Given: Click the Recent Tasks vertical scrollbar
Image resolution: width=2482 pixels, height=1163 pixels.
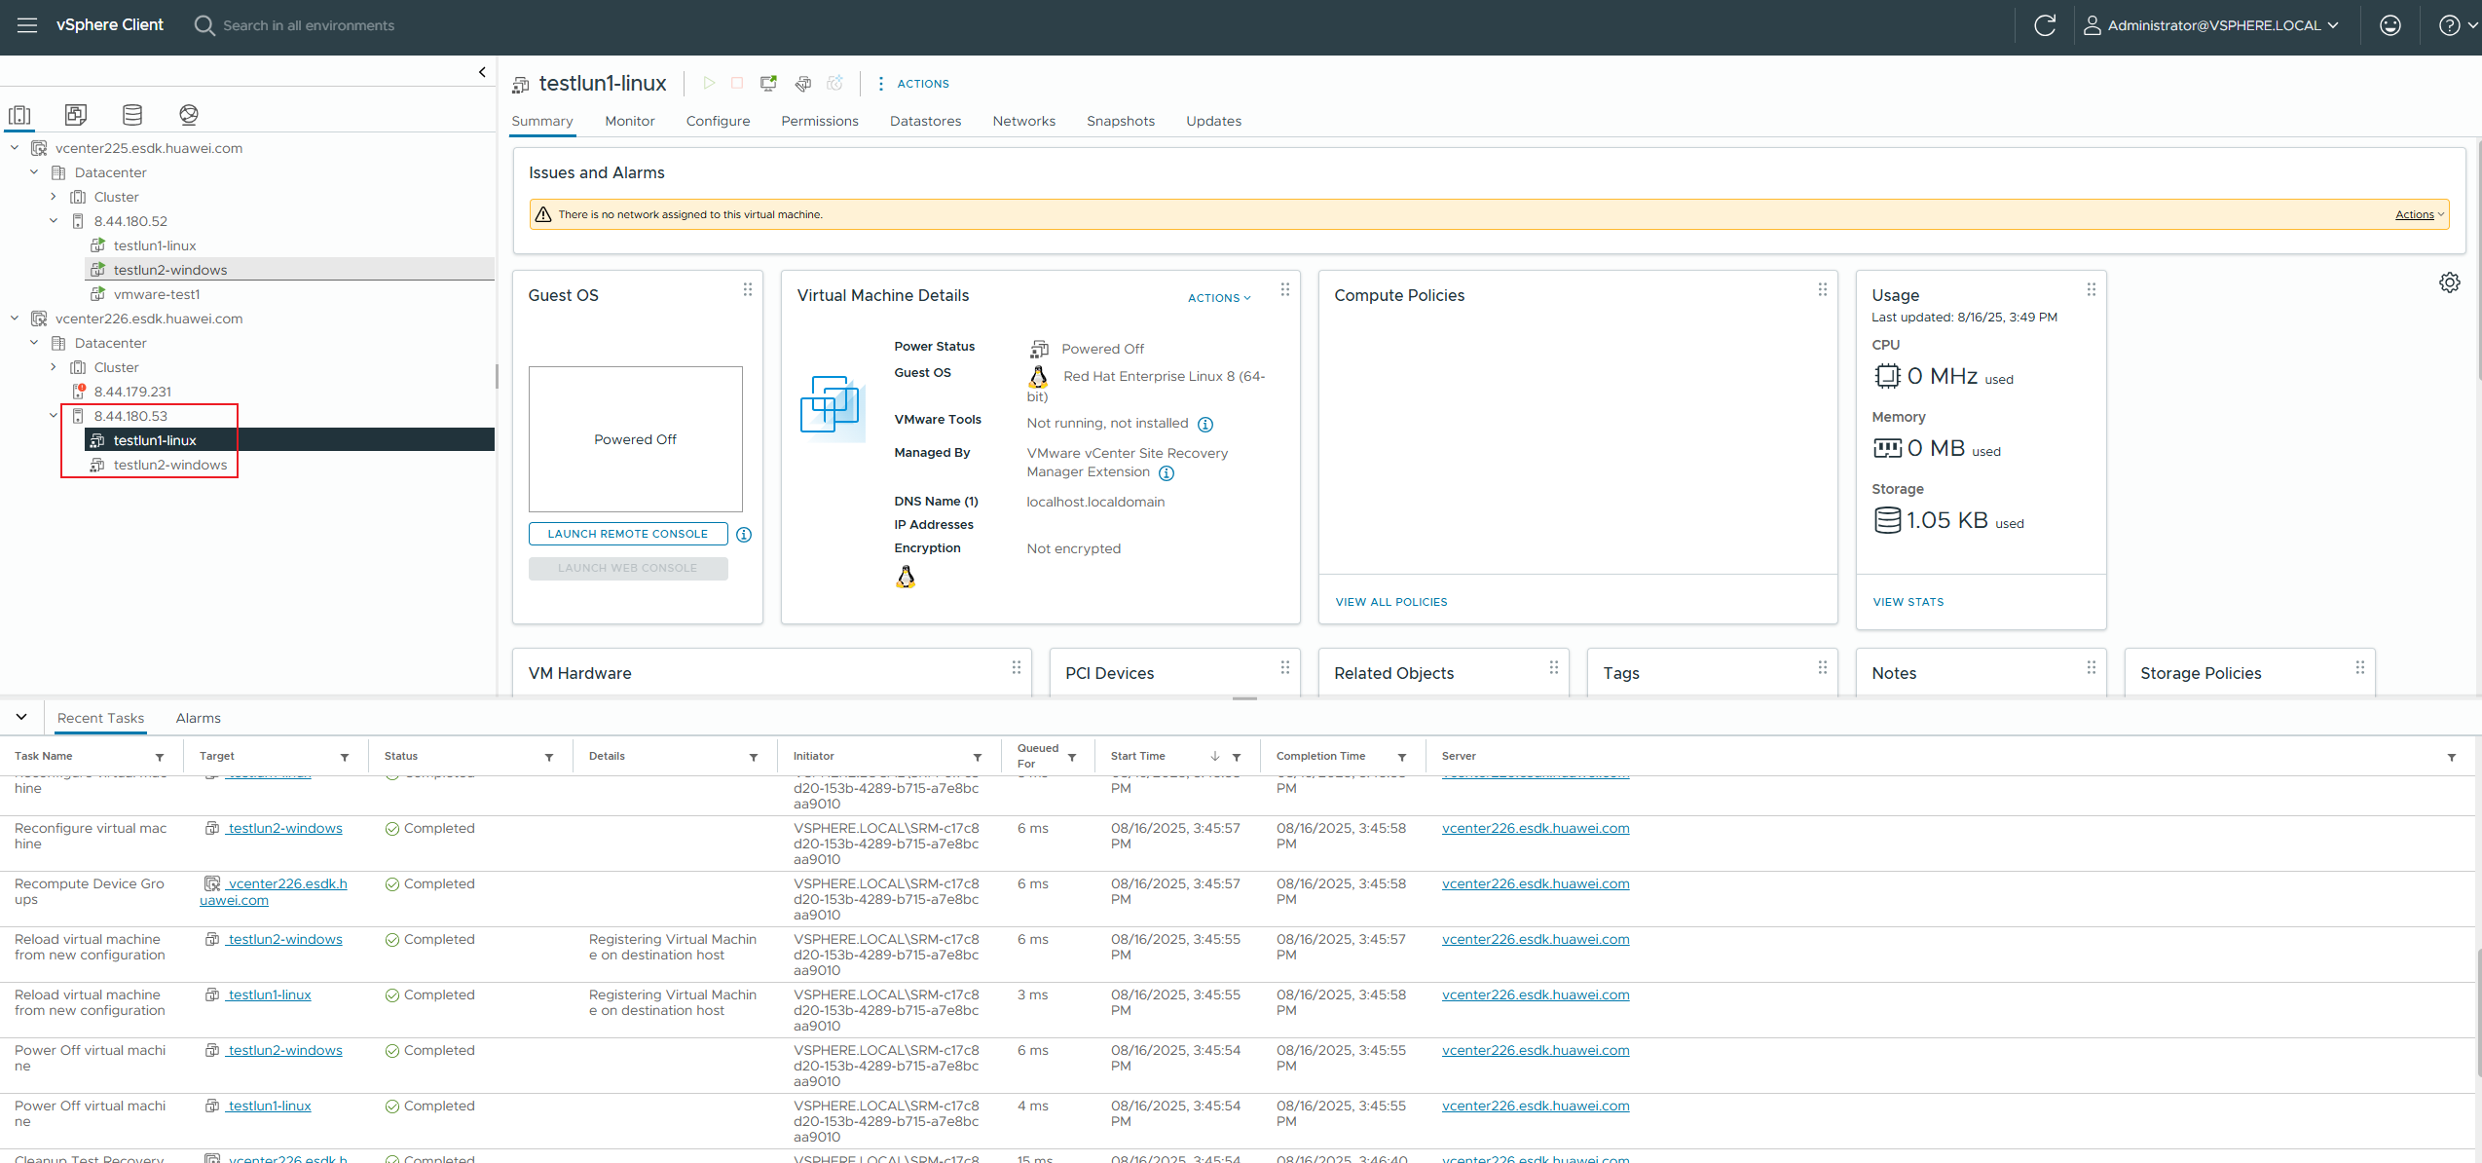Looking at the screenshot, I should [2477, 1013].
